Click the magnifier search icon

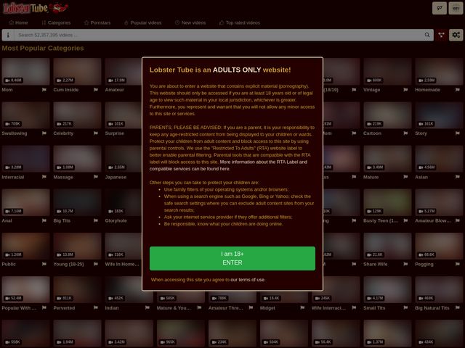427,35
